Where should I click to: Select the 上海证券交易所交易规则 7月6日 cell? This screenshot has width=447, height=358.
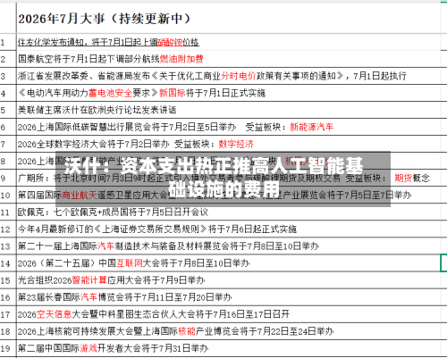click(x=229, y=229)
